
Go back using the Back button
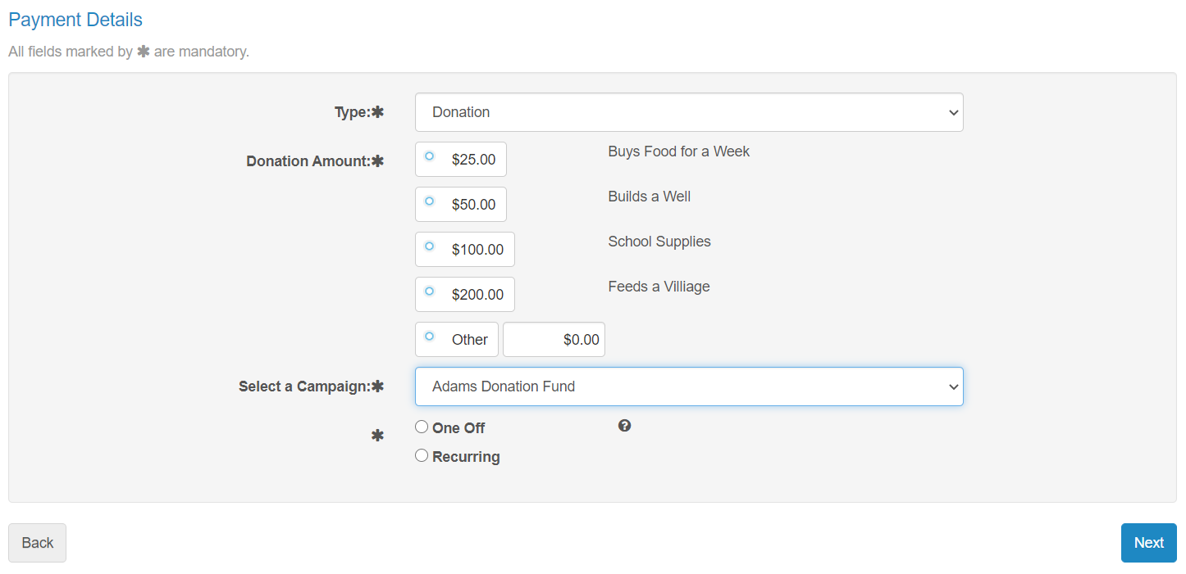tap(37, 543)
